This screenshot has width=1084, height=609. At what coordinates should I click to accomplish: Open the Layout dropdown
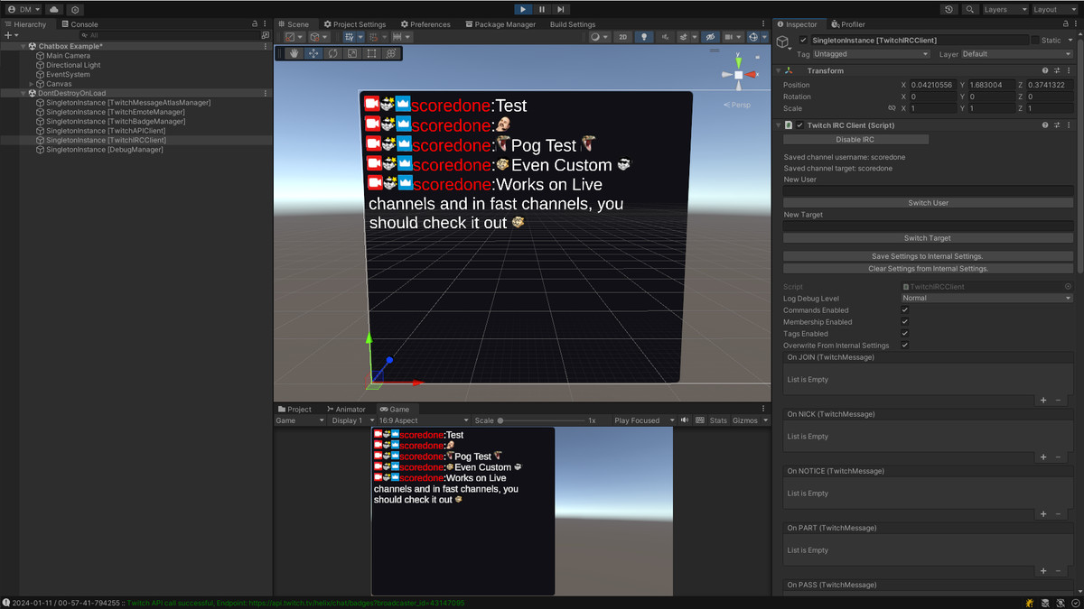coord(1055,9)
